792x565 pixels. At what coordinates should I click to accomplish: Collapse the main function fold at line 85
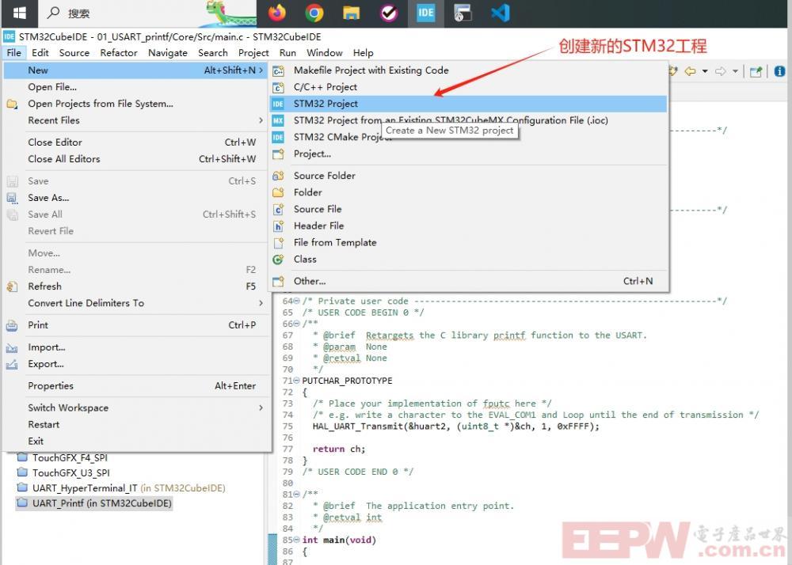pyautogui.click(x=297, y=540)
